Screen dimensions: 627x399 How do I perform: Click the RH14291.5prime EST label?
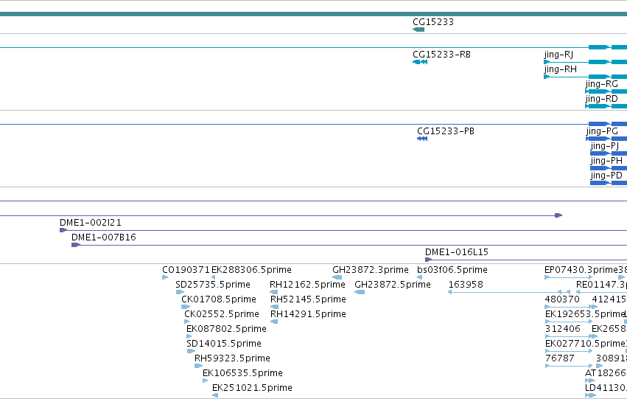pos(308,314)
